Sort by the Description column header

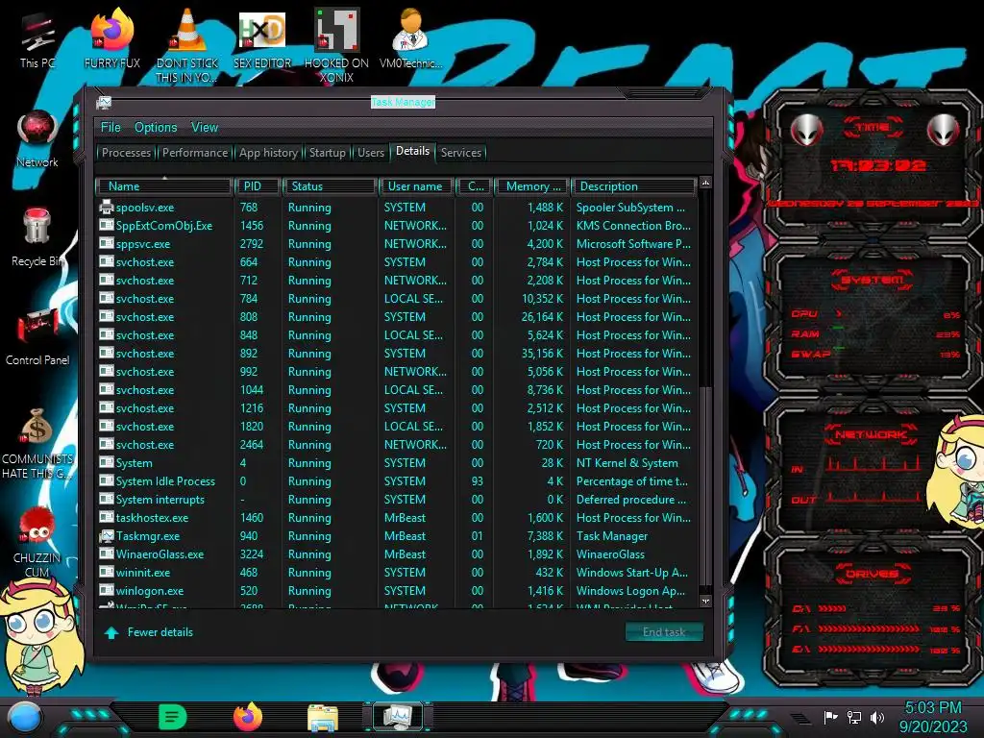[x=634, y=186]
